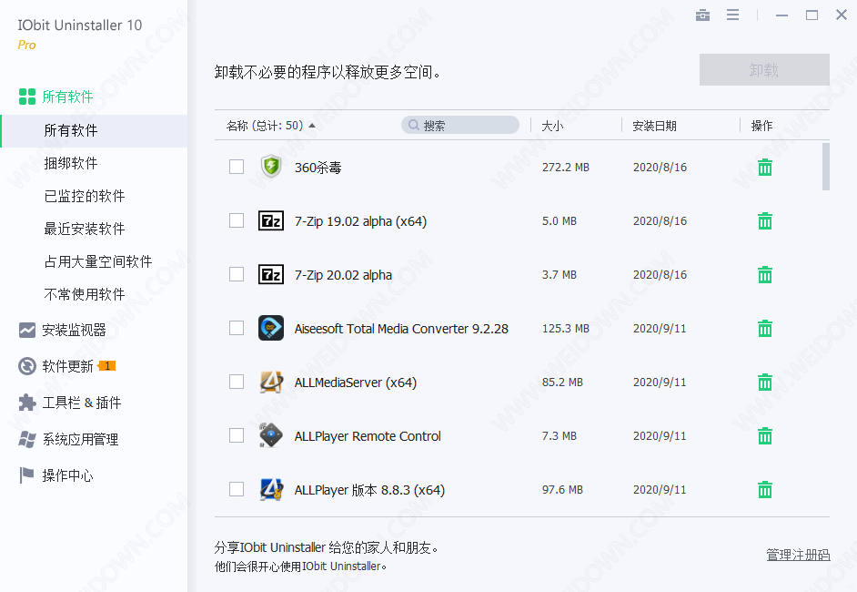Sort list by 大小 column header
The height and width of the screenshot is (592, 857).
pyautogui.click(x=552, y=126)
